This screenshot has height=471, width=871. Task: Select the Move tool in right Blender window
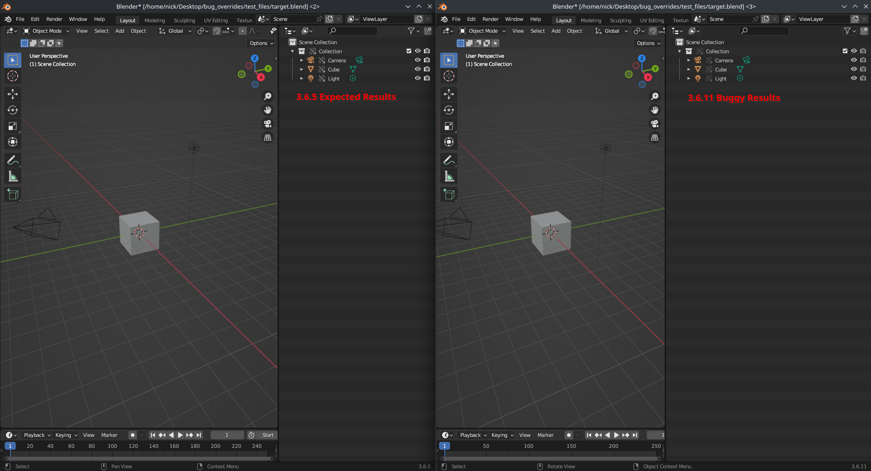click(449, 94)
